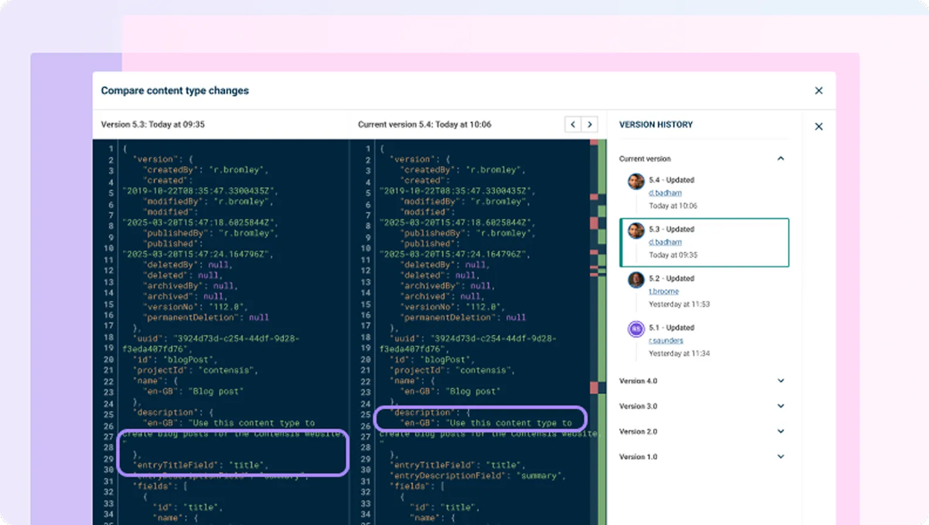Close the Version History panel
The width and height of the screenshot is (929, 525).
click(818, 127)
